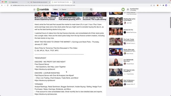Open Reading Rap Lyrics to the Elderly
The height and width of the screenshot is (96, 171).
(129, 19)
